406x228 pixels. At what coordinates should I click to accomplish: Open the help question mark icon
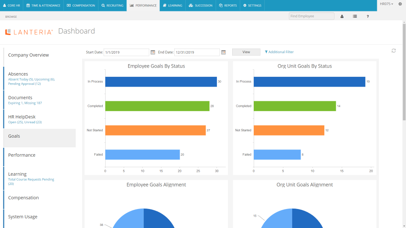pos(368,16)
